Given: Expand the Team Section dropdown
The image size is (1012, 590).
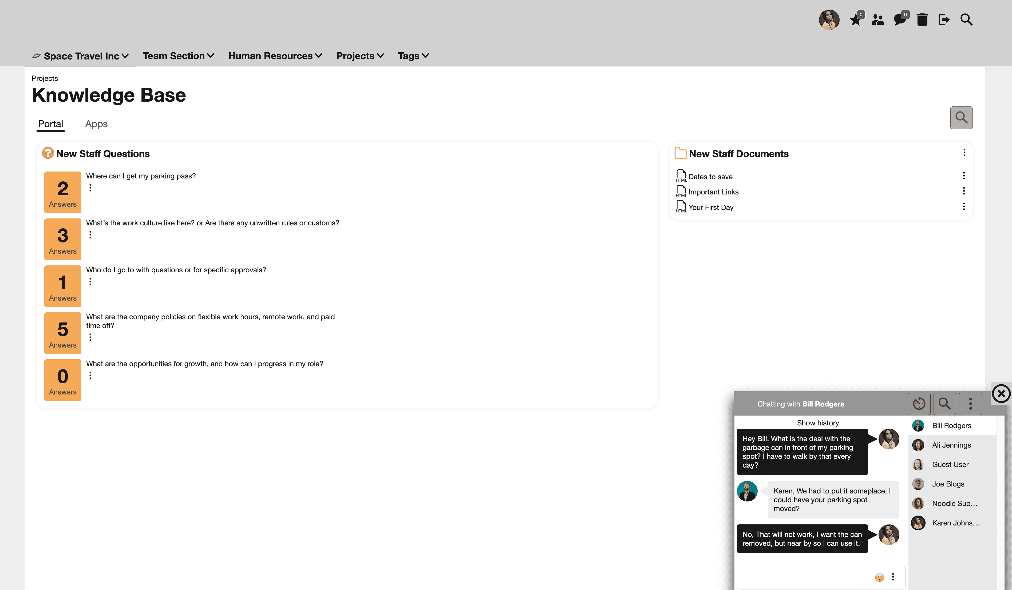Looking at the screenshot, I should coord(178,56).
